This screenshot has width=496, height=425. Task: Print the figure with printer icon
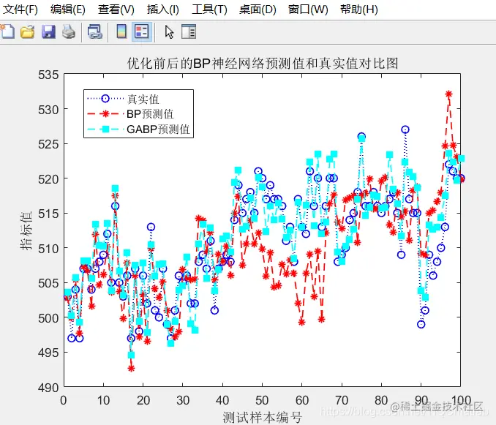pos(69,31)
